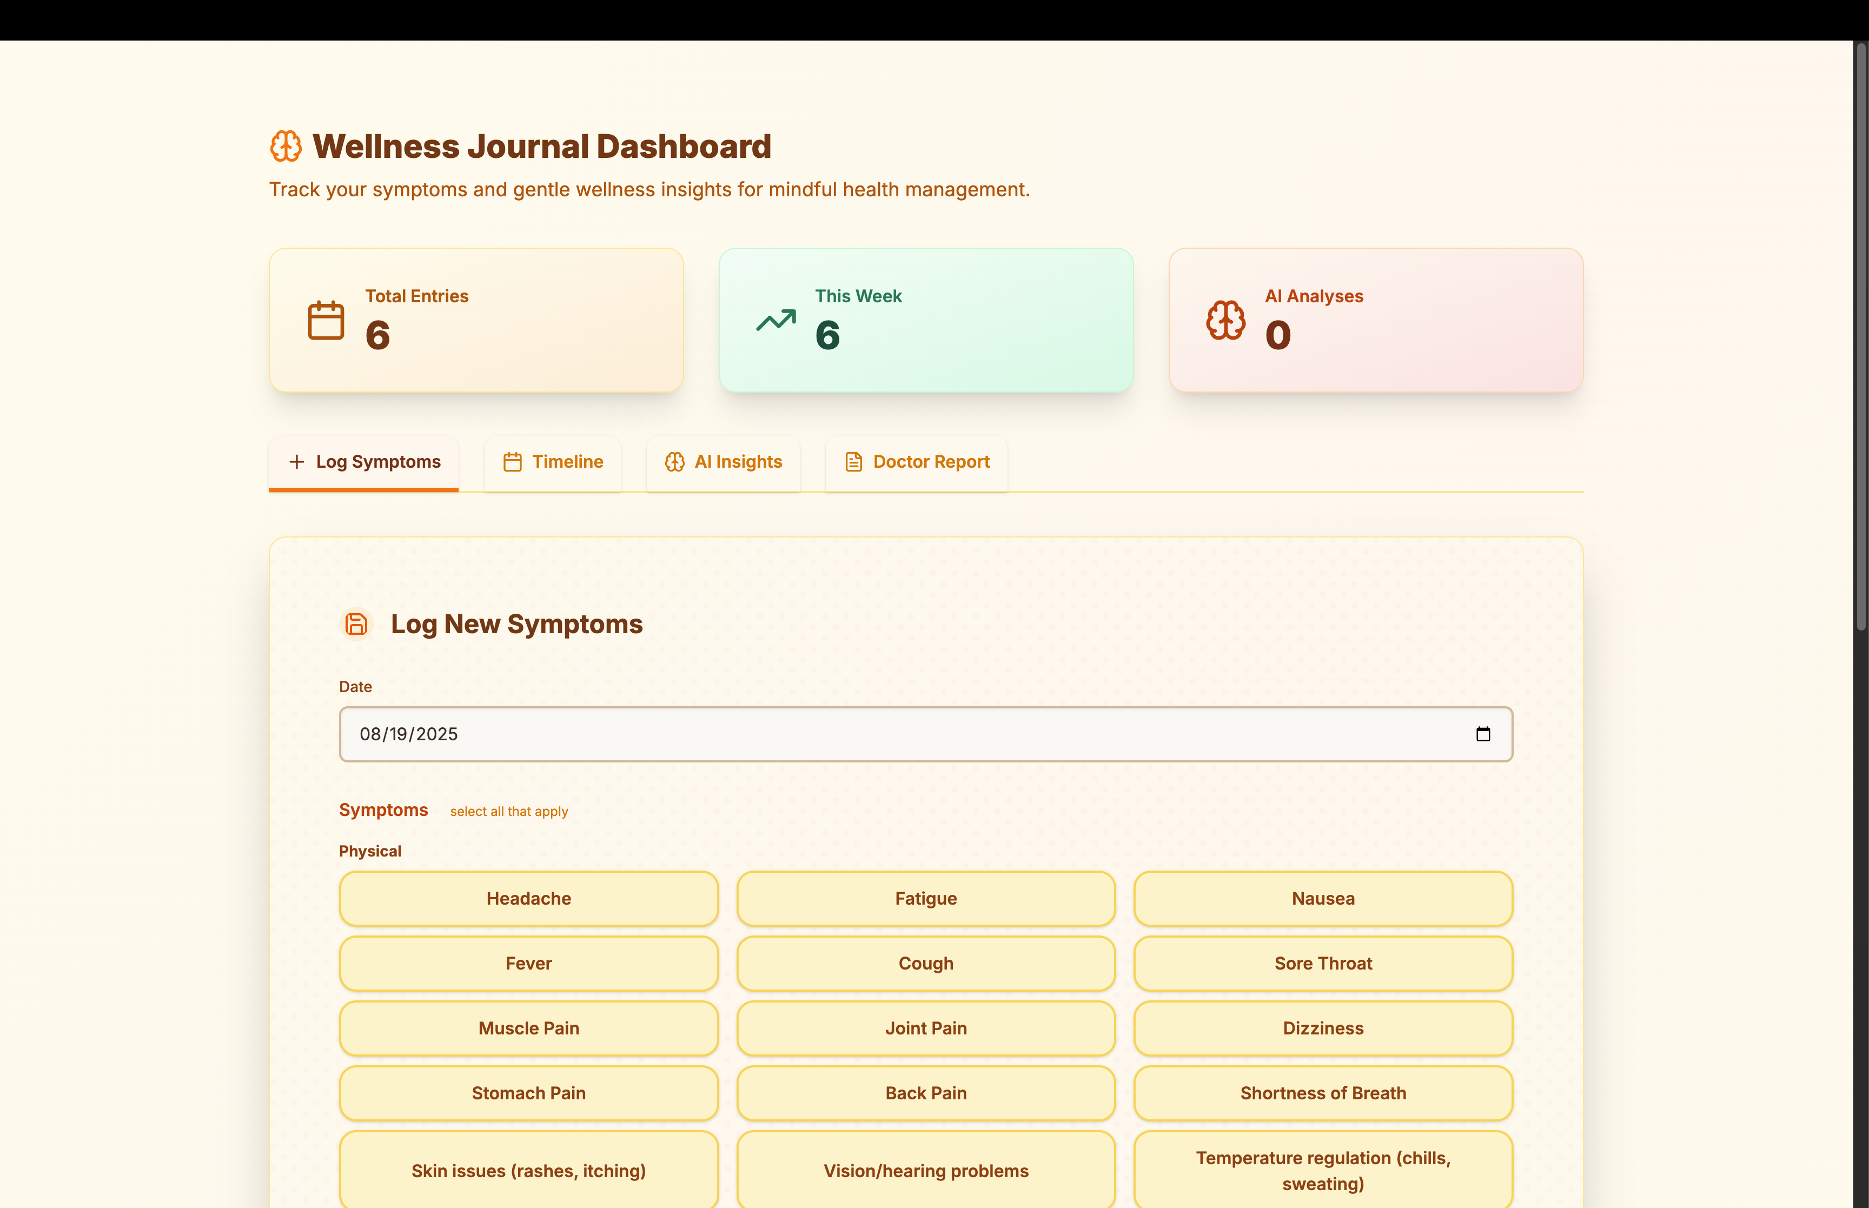Toggle the Headache symptom chip

[x=528, y=899]
